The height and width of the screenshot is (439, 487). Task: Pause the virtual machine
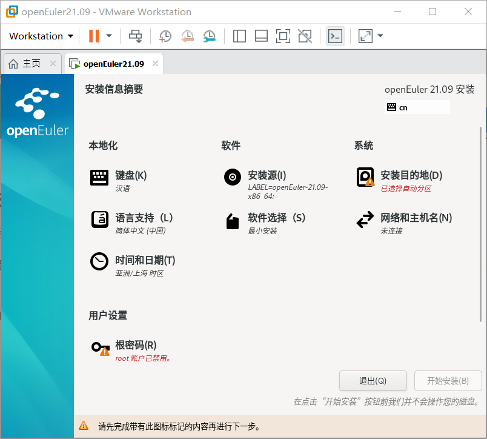tap(94, 36)
